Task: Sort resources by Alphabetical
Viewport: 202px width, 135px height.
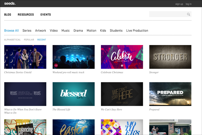Action: [13, 40]
